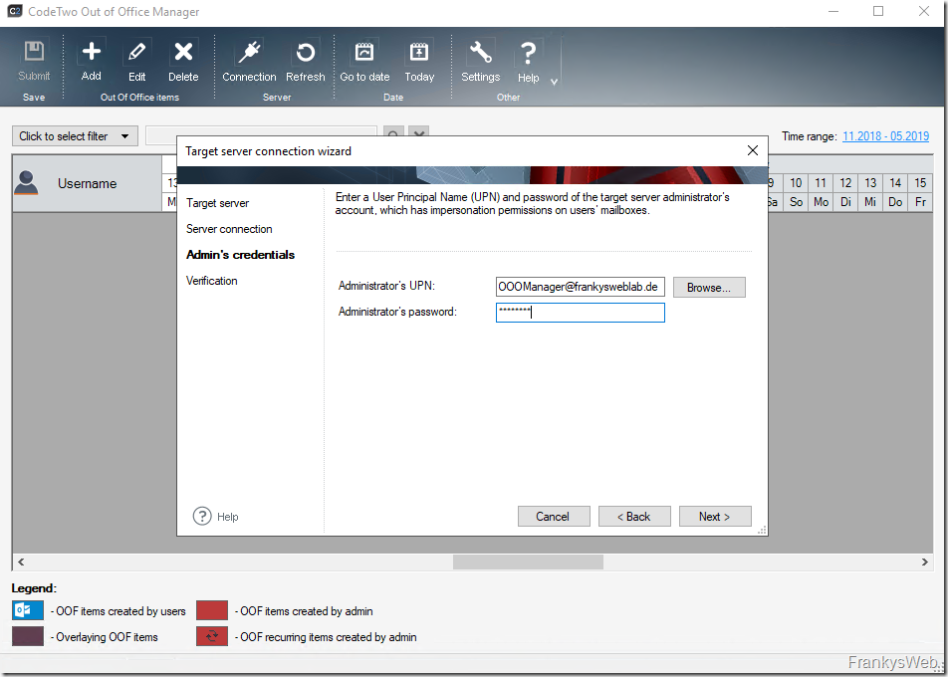Click the filter search text field
948x677 pixels.
pyautogui.click(x=261, y=136)
